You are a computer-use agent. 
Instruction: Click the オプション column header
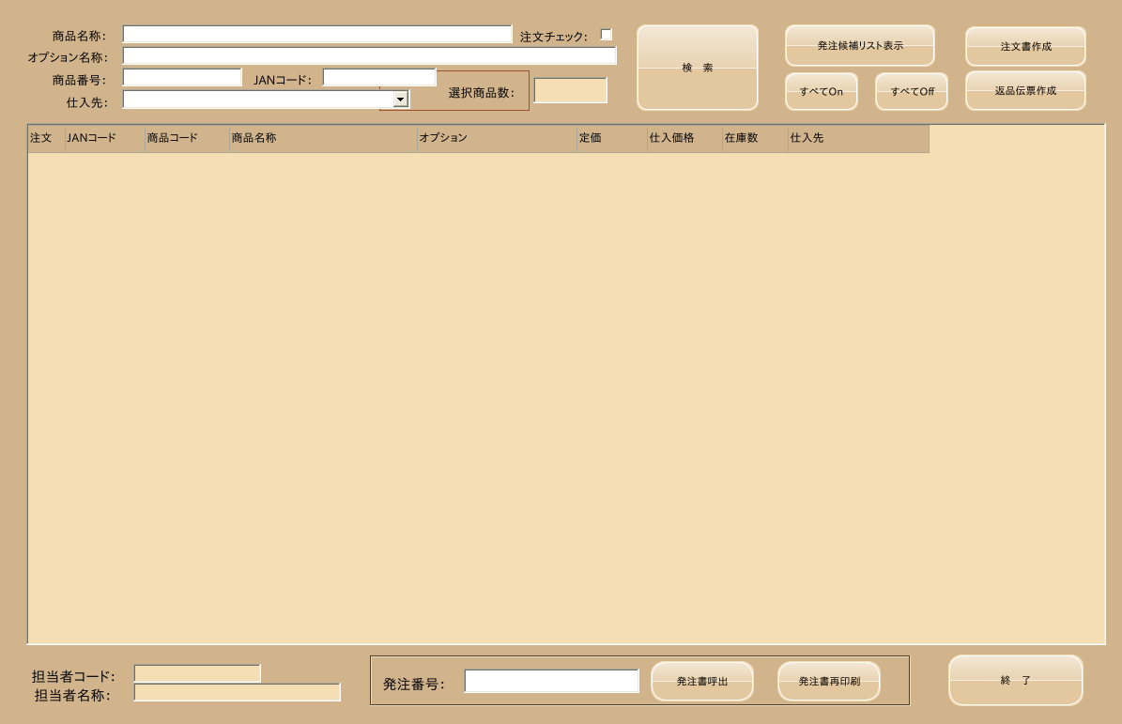[x=497, y=138]
